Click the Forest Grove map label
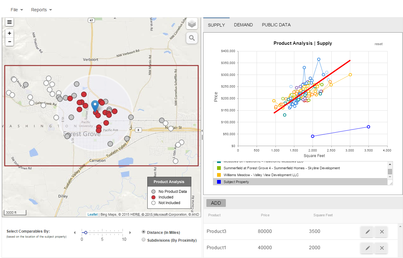Viewport: 403px width, 258px height. pos(82,134)
